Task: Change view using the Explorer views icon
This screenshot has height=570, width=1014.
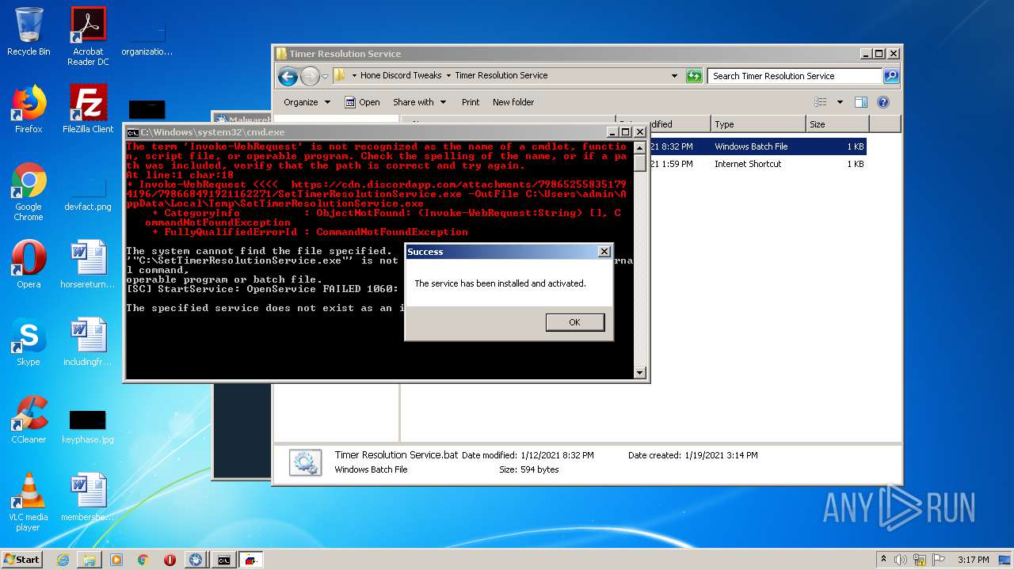Action: point(821,102)
